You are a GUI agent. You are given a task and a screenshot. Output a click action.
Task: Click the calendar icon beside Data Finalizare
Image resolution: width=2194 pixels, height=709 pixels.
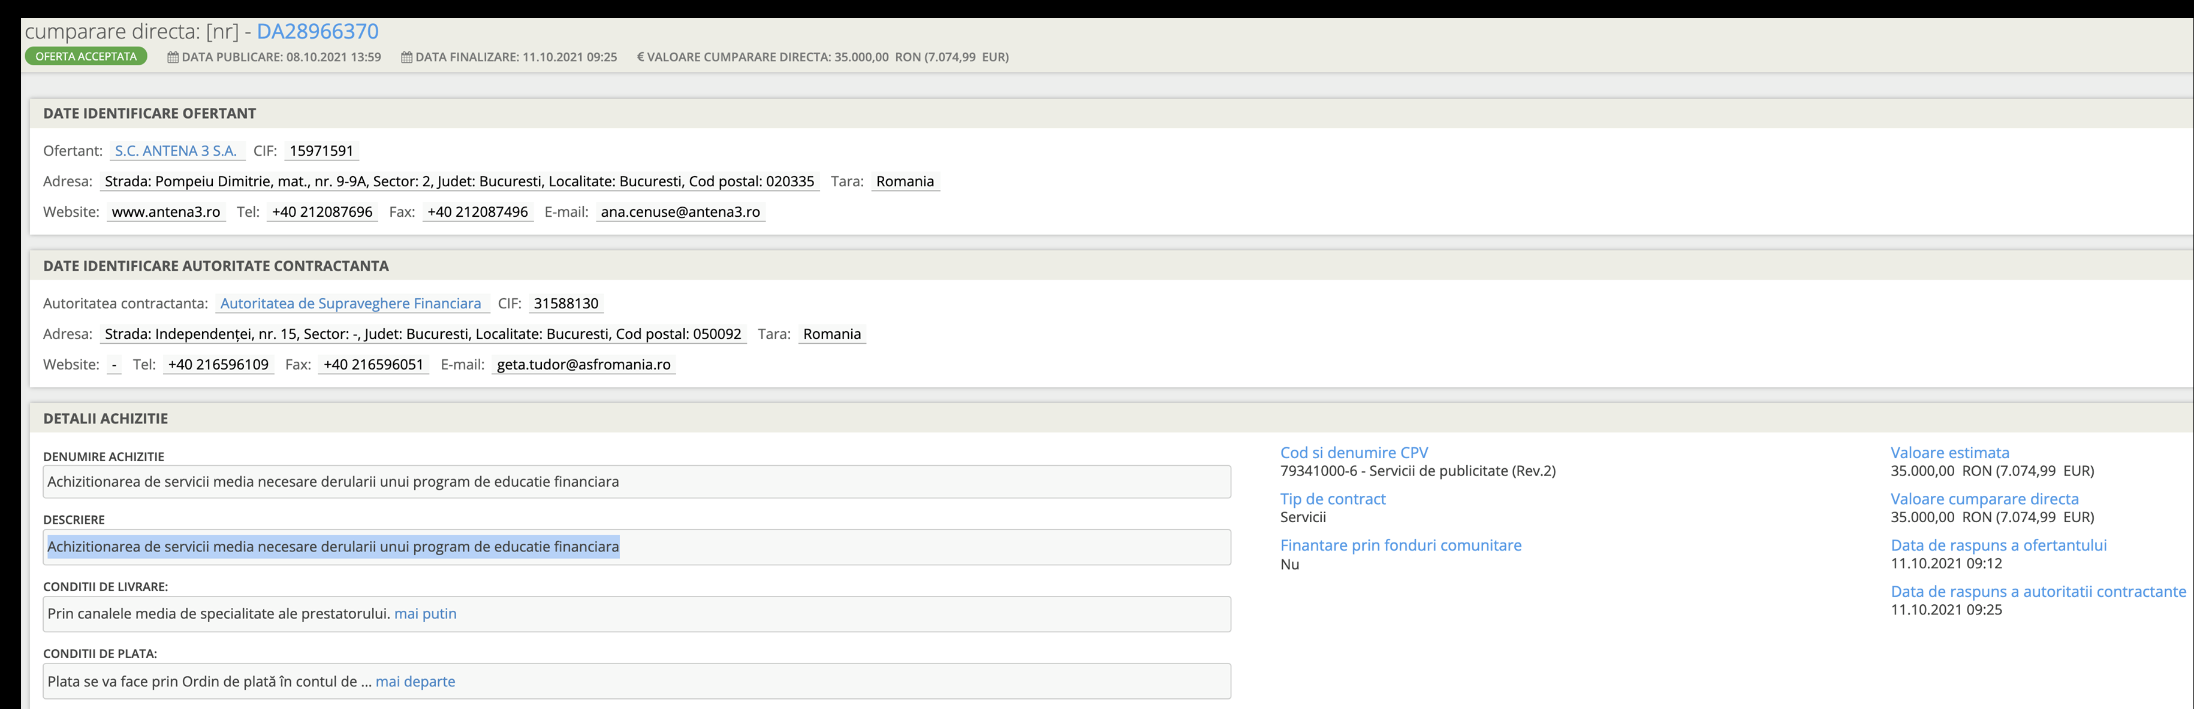pos(406,57)
